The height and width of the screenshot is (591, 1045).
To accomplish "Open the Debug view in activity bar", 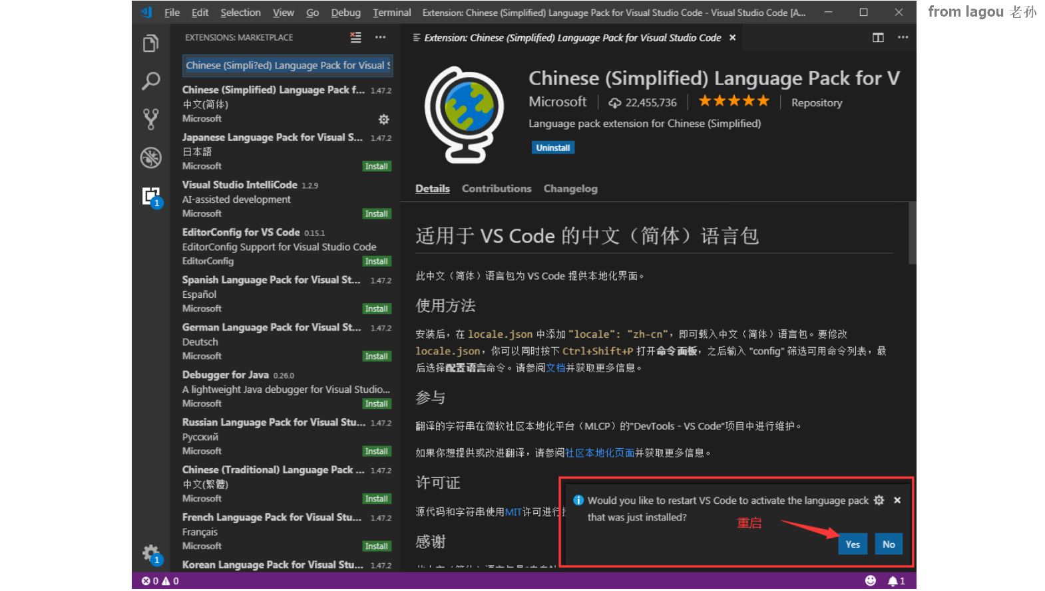I will 151,158.
